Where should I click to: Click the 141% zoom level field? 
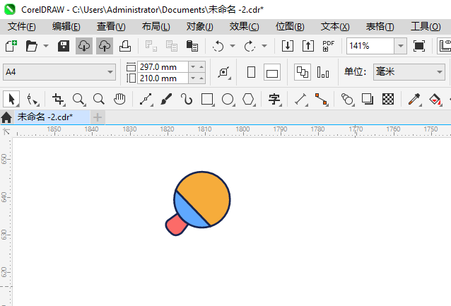click(370, 46)
